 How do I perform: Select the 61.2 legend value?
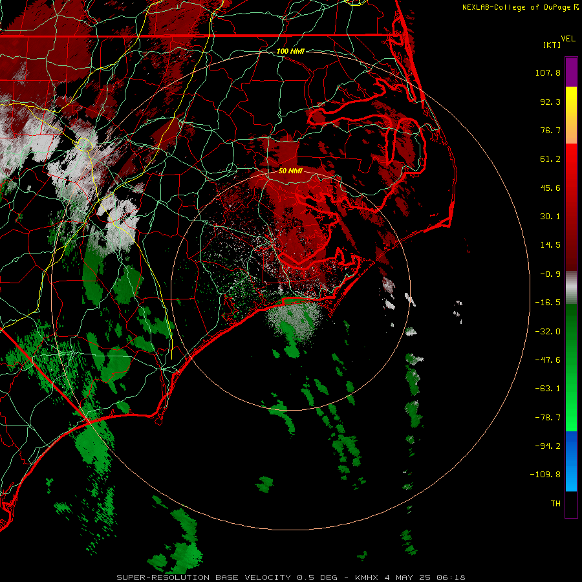point(550,159)
